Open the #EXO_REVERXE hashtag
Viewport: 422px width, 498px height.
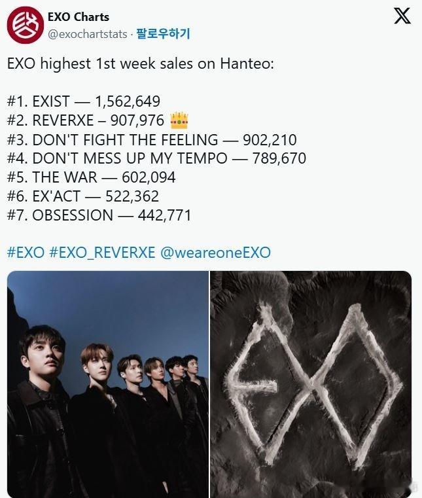pyautogui.click(x=102, y=253)
